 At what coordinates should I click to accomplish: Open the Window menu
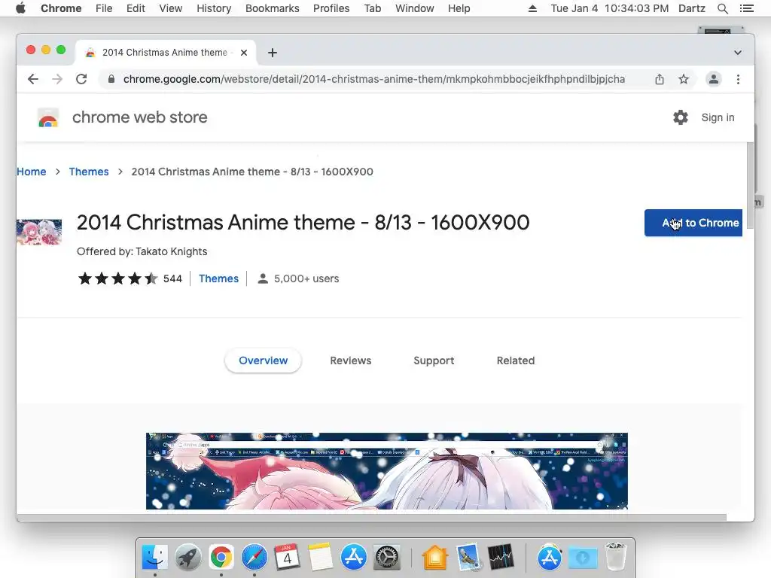click(x=415, y=8)
